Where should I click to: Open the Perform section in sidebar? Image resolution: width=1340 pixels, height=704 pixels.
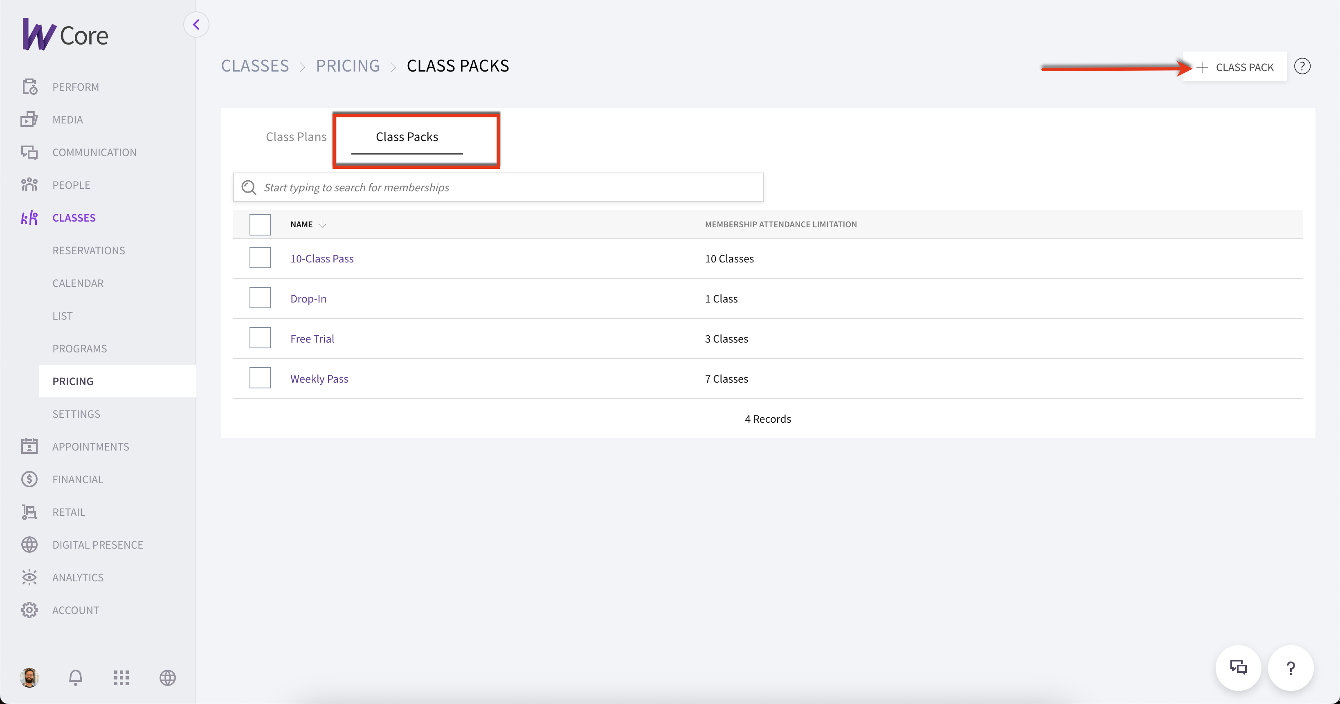(75, 87)
